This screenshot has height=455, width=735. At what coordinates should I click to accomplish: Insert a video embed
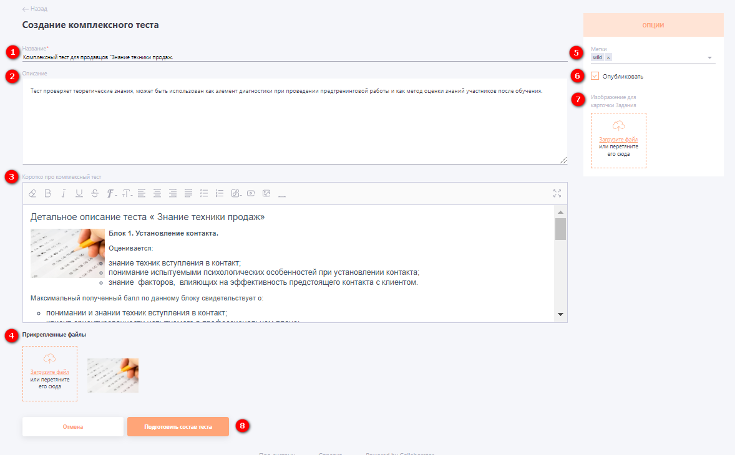[250, 193]
